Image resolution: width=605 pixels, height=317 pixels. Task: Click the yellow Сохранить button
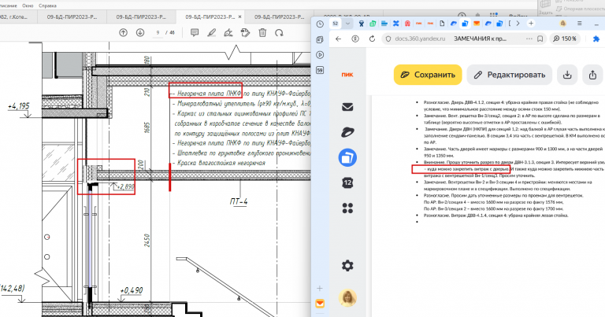[x=428, y=75]
